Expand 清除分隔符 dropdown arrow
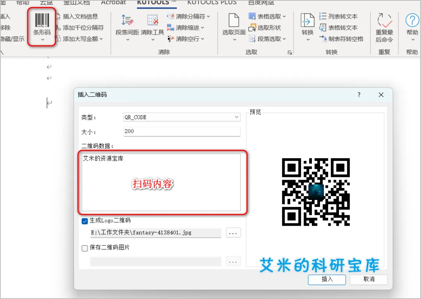 pos(208,16)
